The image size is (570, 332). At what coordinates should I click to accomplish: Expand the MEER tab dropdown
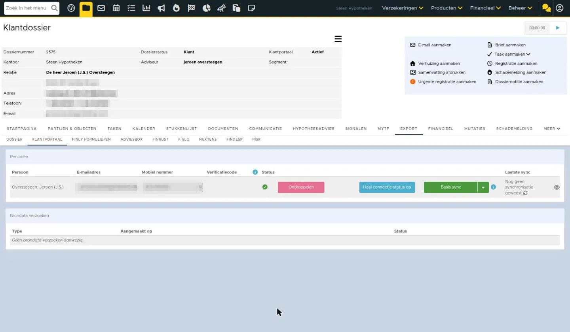tap(552, 128)
